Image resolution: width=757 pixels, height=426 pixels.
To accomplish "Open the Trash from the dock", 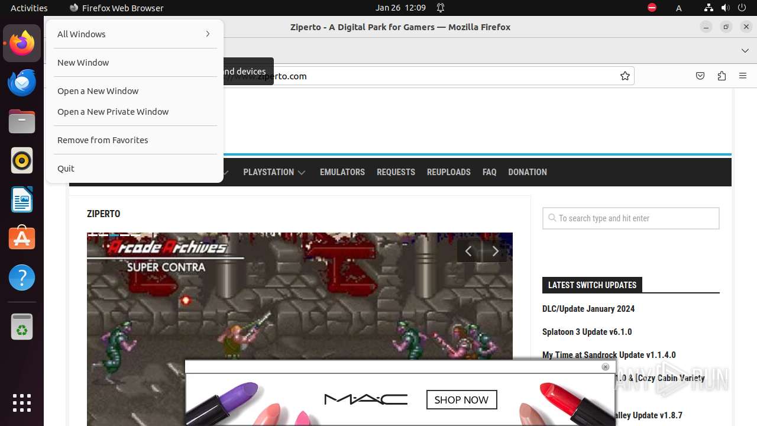I will (x=22, y=327).
